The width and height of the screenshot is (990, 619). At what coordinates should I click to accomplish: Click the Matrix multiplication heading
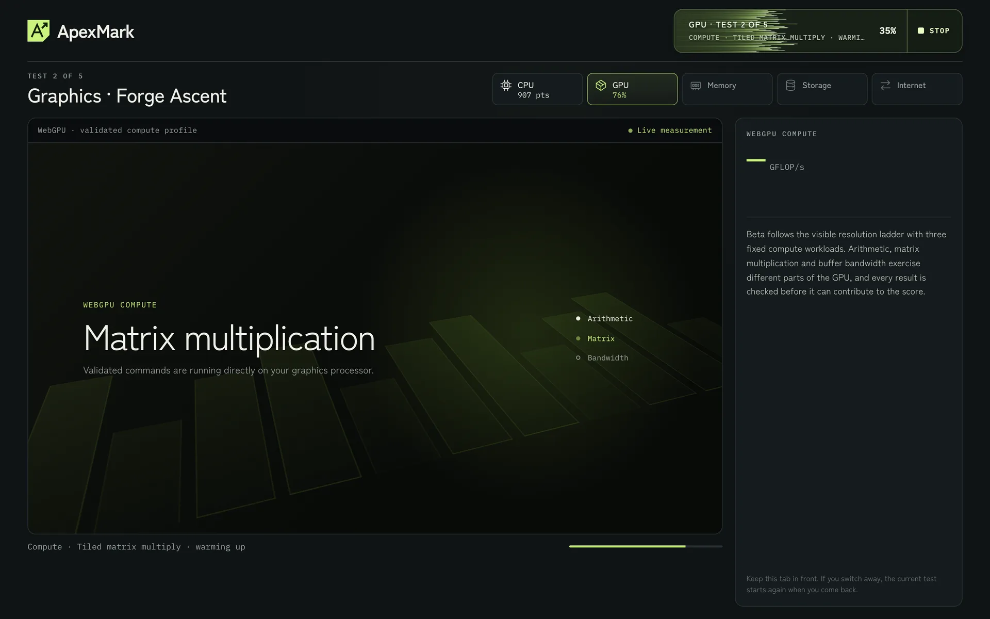229,338
